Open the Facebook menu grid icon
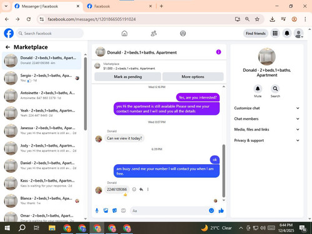This screenshot has height=234, width=312. 275,33
